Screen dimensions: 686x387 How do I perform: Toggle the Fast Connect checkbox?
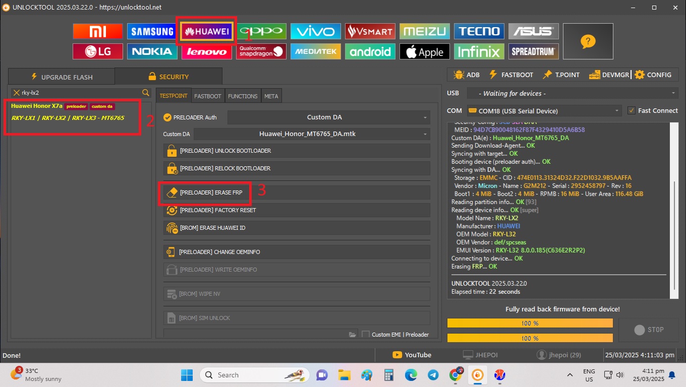pos(631,110)
